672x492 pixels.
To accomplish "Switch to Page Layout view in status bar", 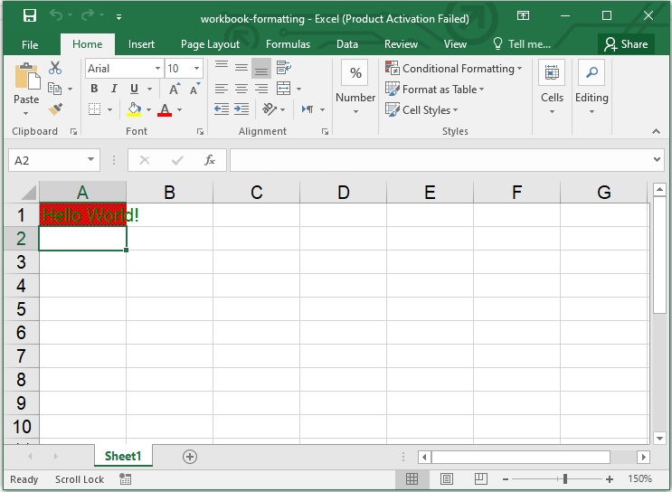I will [x=446, y=479].
